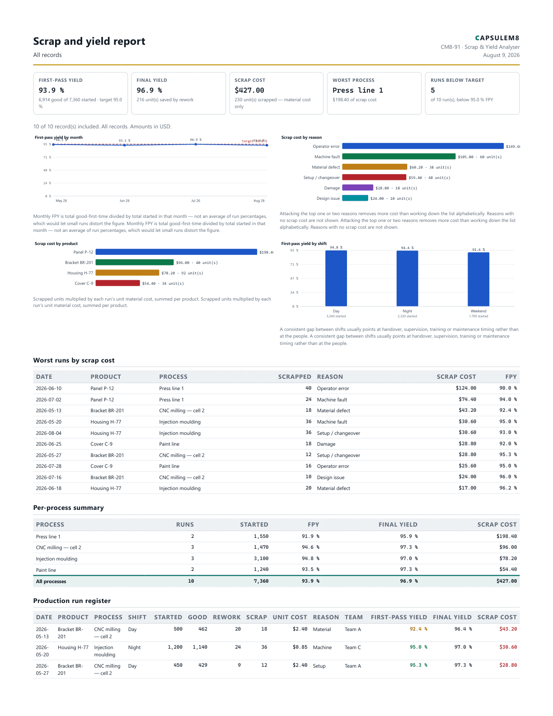Image resolution: width=553 pixels, height=716 pixels.
Task: Click the TEAM column header
Action: [x=354, y=617]
